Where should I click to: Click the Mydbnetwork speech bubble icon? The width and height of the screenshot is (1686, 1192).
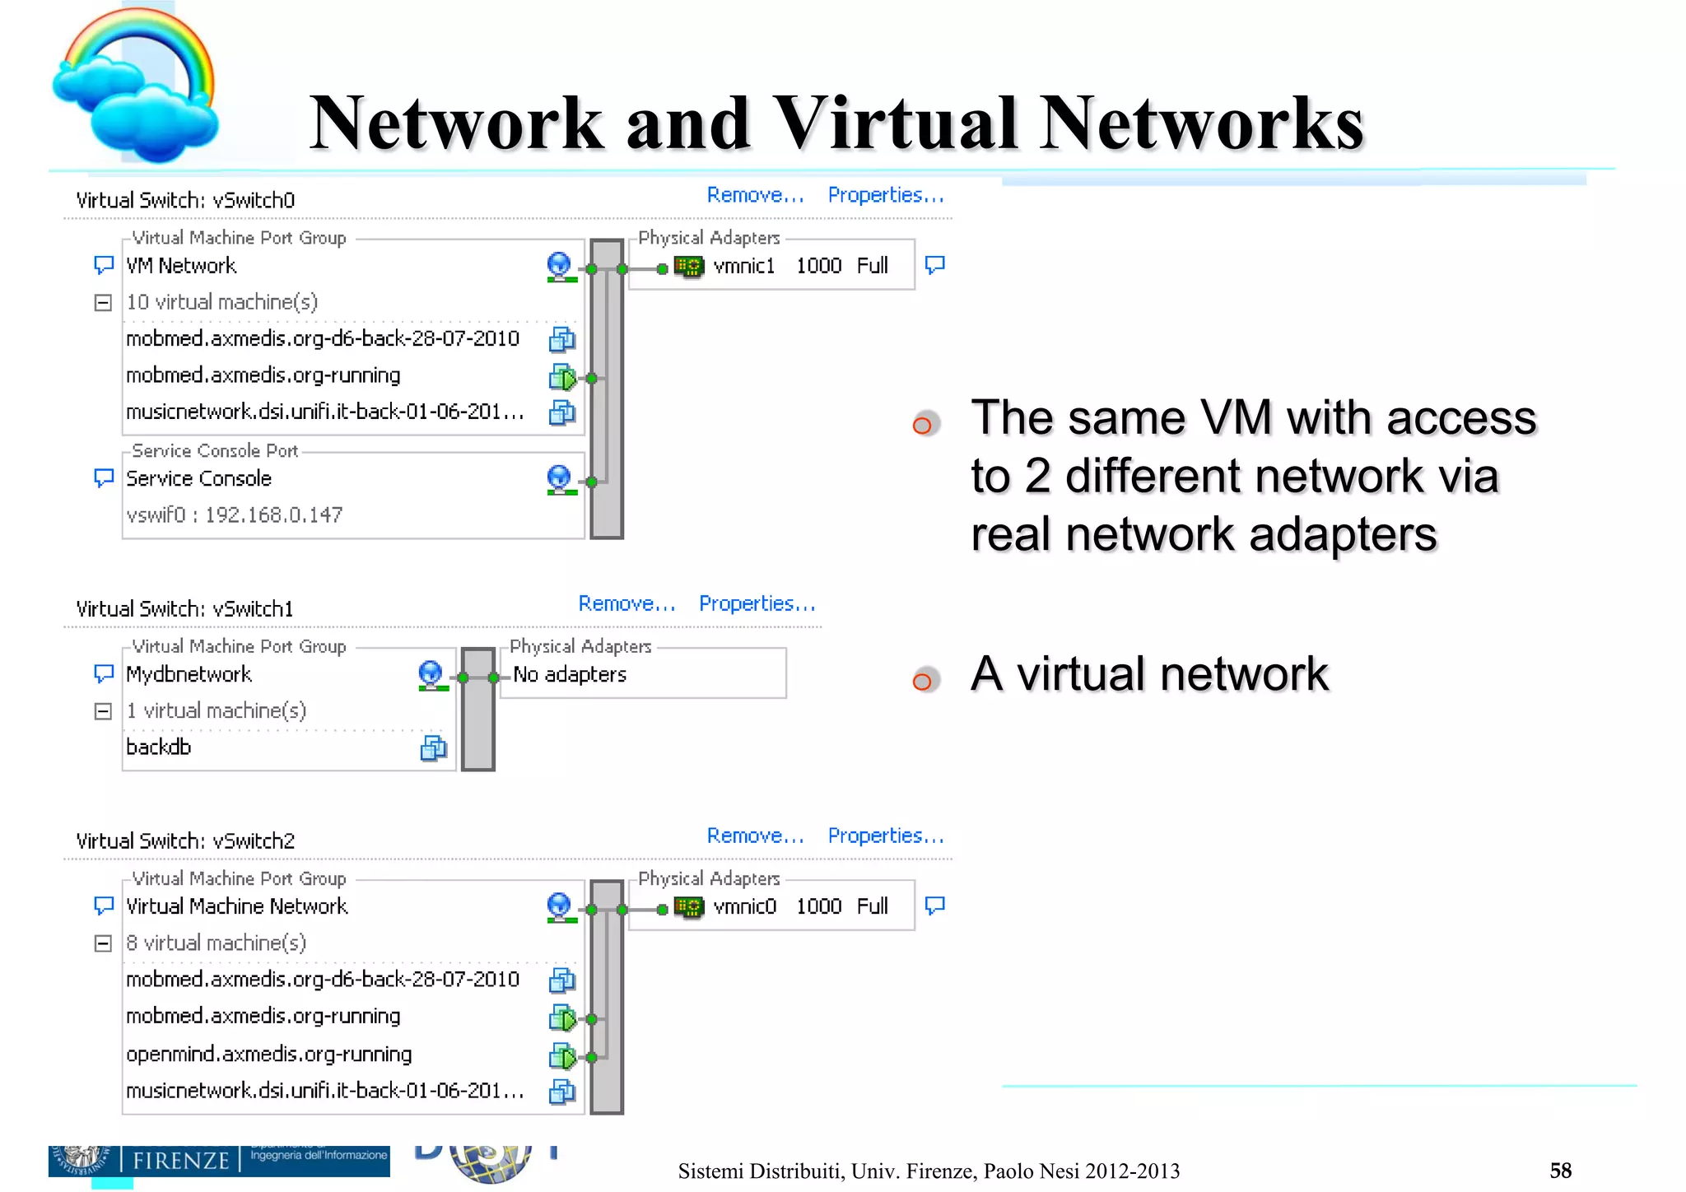(104, 673)
